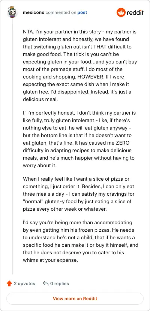
Task: Click the "reddit" wordmark text
Action: pyautogui.click(x=135, y=12)
